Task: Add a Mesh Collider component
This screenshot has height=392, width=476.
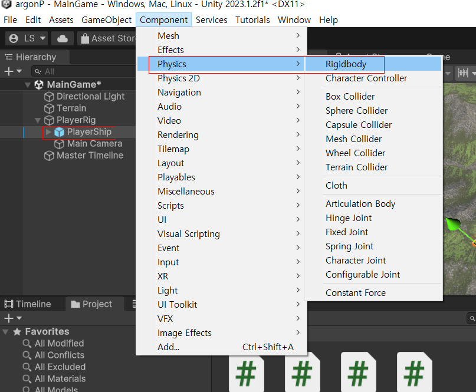Action: coord(373,139)
